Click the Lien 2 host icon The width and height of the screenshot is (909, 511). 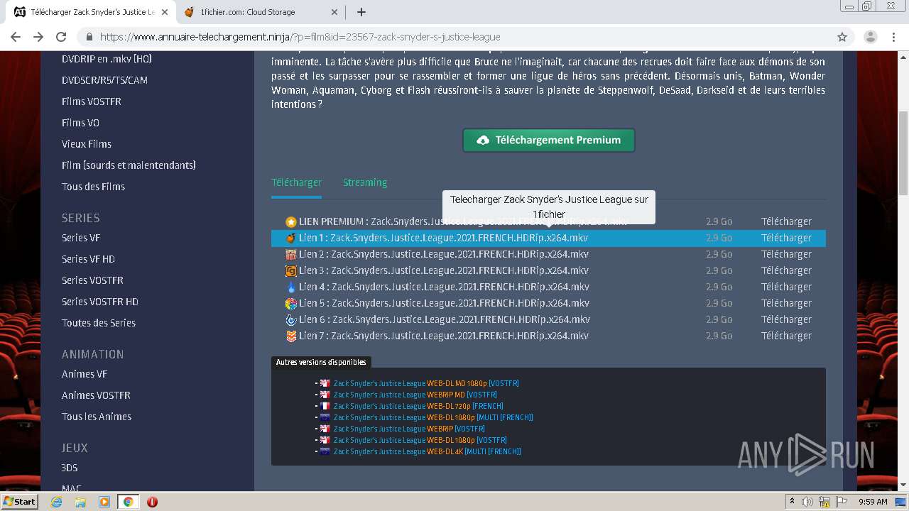pyautogui.click(x=290, y=254)
